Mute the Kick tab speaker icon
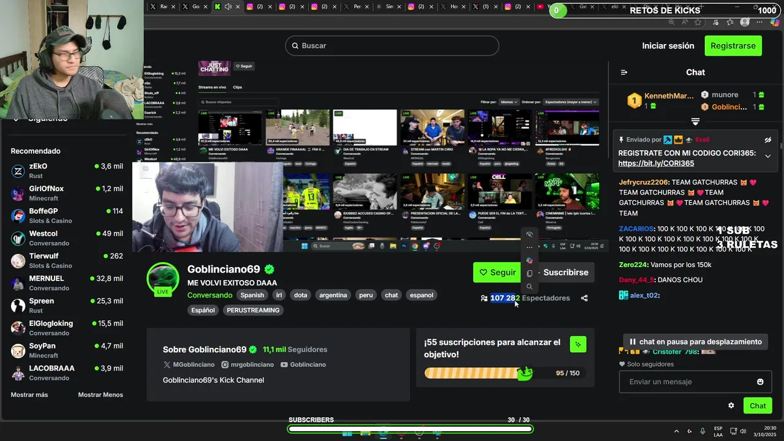The width and height of the screenshot is (784, 441). coord(228,7)
